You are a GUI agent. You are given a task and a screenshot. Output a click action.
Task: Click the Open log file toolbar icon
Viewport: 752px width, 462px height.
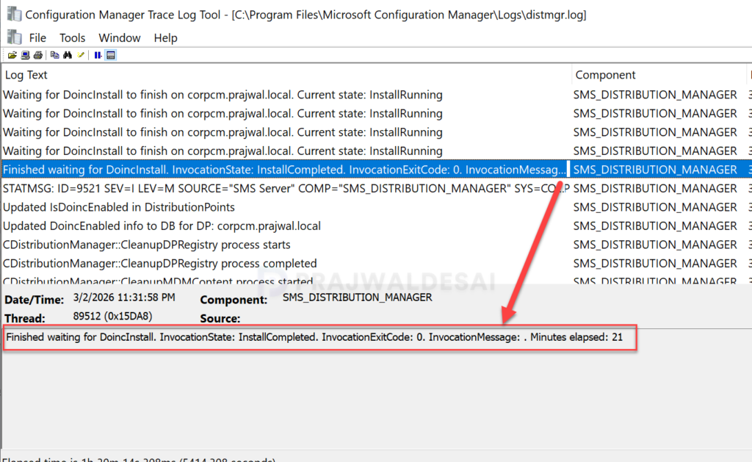point(12,55)
